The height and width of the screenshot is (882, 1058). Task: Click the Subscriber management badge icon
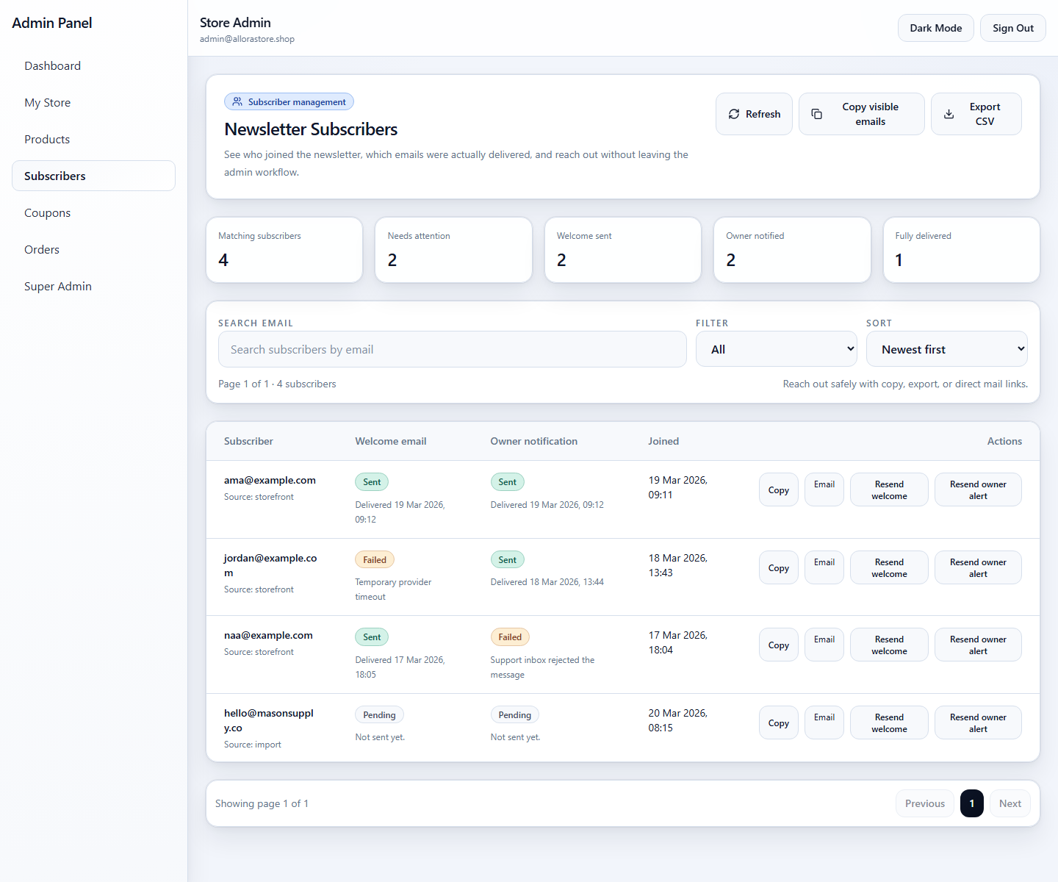[237, 101]
